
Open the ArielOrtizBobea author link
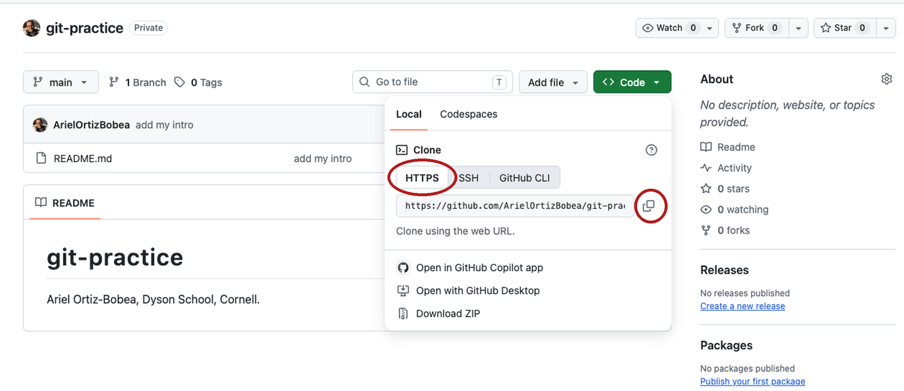pos(92,125)
